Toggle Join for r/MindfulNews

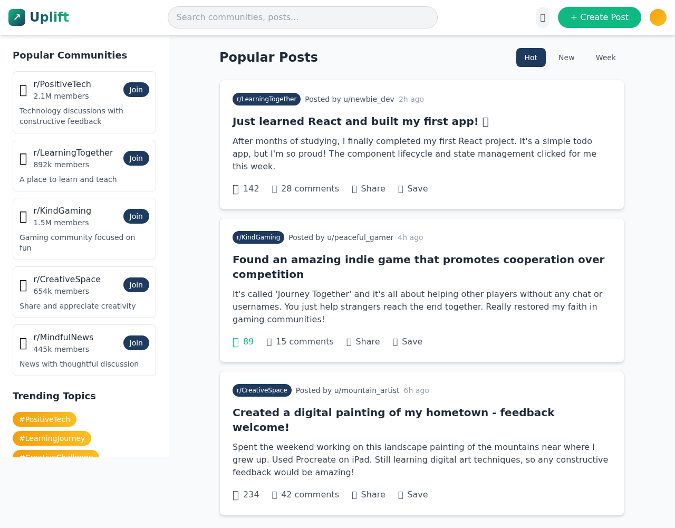[136, 342]
